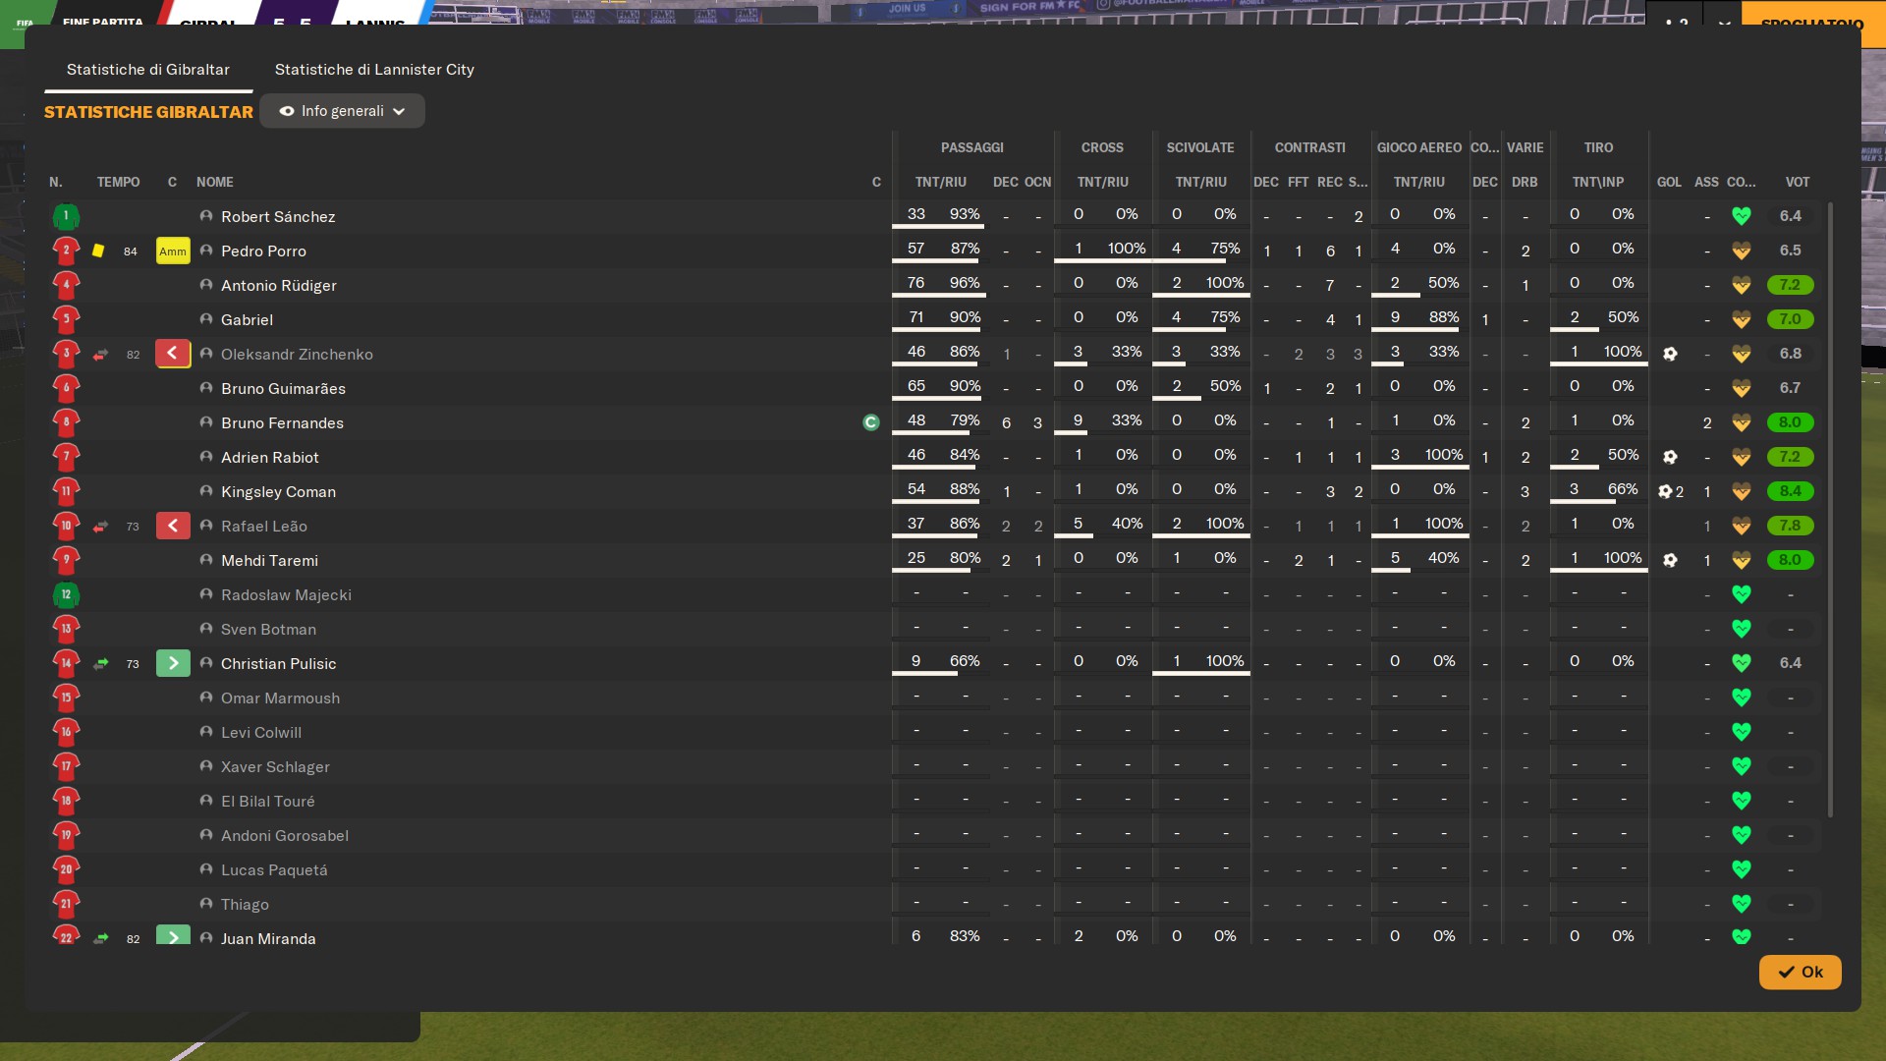Screen dimensions: 1886x1061
Task: Open Rafael Leão's player name link
Action: click(x=263, y=526)
